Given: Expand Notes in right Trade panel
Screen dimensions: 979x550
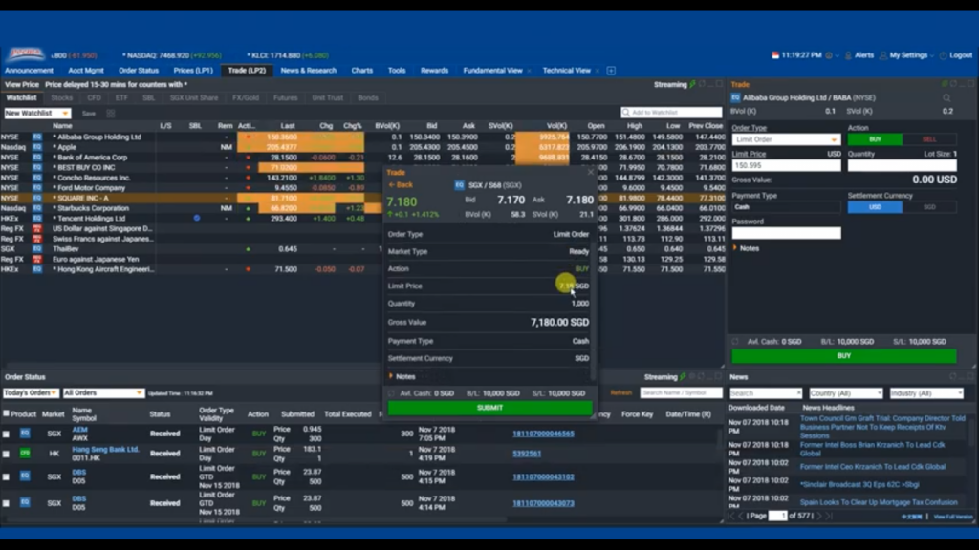Looking at the screenshot, I should (746, 248).
